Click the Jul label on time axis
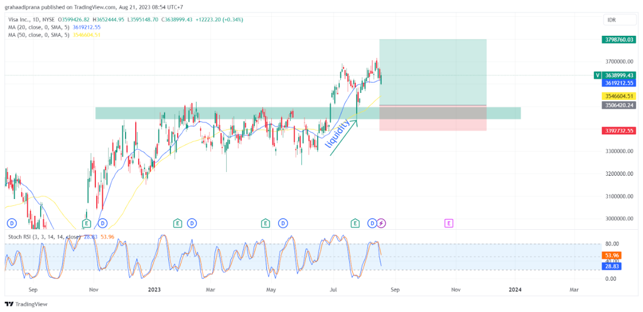 (x=333, y=289)
